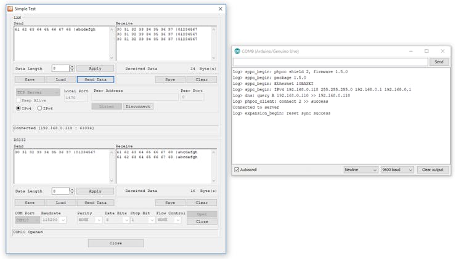Viewport: 456px width, 259px height.
Task: Click the bottom Close button of Simple Test
Action: pyautogui.click(x=115, y=243)
